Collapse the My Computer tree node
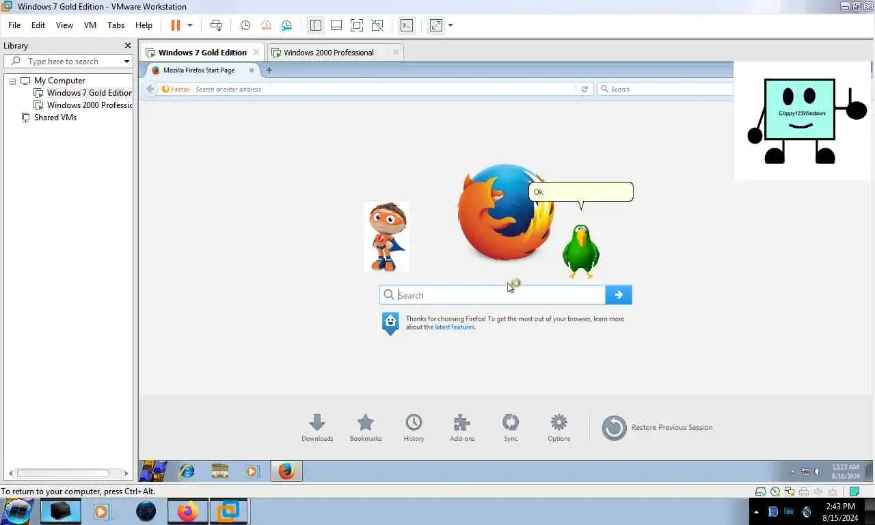This screenshot has height=525, width=875. pos(12,81)
